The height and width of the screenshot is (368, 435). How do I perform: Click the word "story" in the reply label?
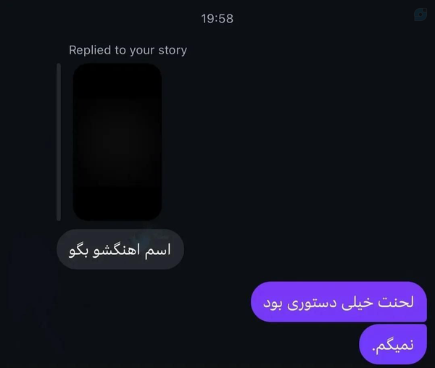(173, 51)
